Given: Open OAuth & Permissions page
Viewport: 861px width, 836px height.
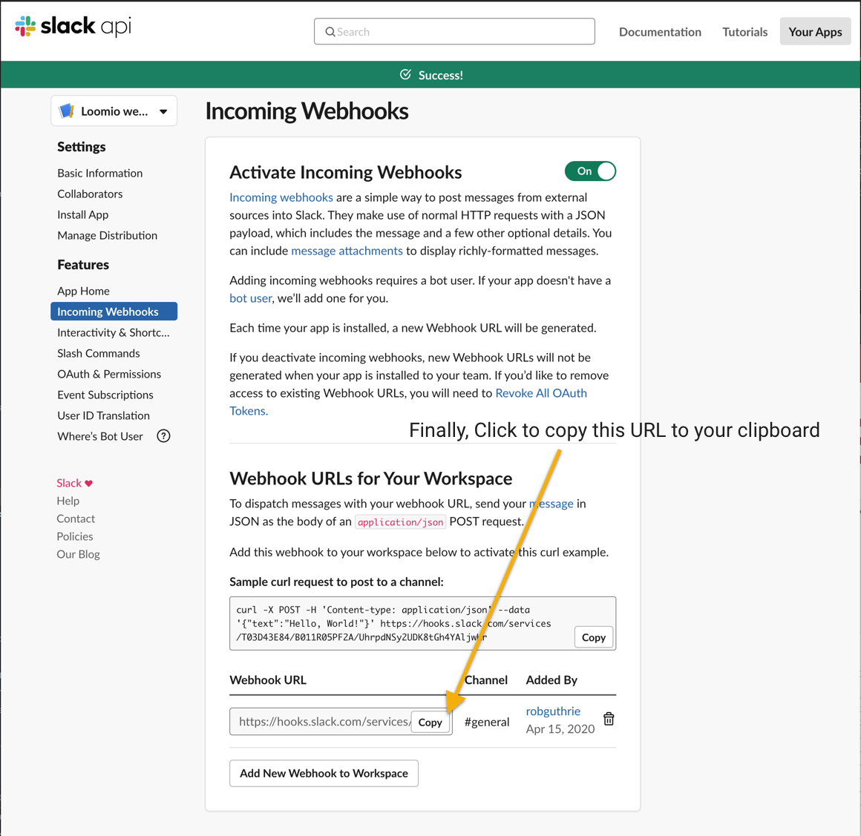Looking at the screenshot, I should 109,375.
